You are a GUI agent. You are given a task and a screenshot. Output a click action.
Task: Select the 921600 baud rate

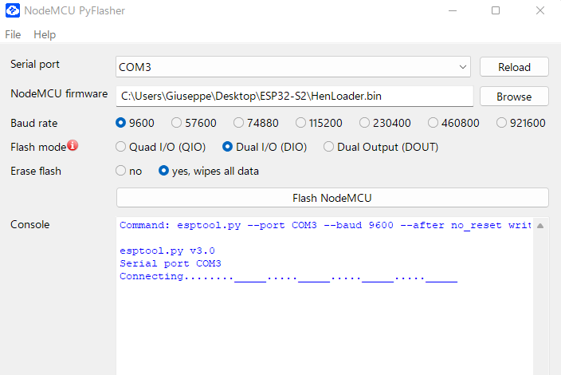[x=521, y=123]
